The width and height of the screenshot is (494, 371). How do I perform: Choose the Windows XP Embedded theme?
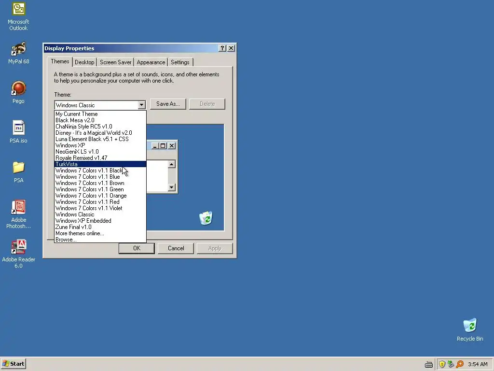coord(100,221)
